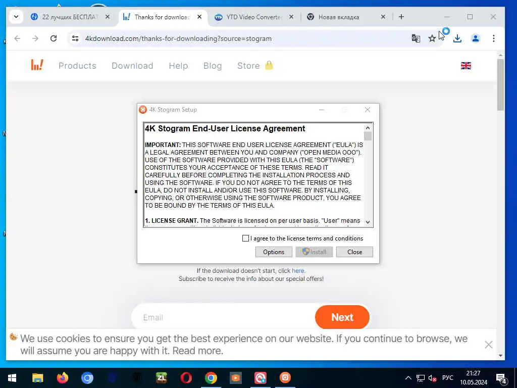
Task: Open Google Chrome taskbar icon
Action: (x=211, y=378)
